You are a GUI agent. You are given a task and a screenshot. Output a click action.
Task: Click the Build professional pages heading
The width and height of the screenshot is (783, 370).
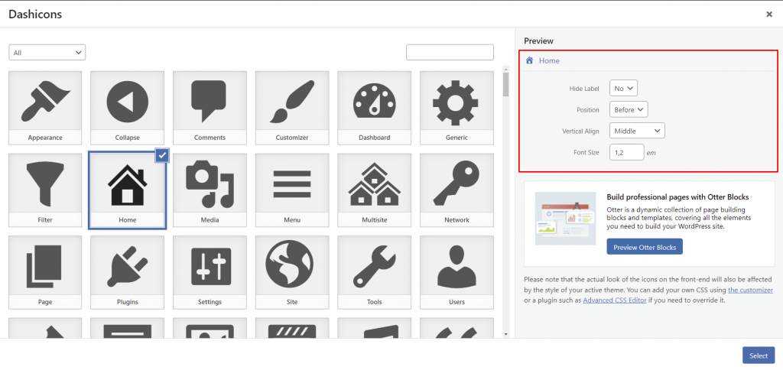(677, 196)
